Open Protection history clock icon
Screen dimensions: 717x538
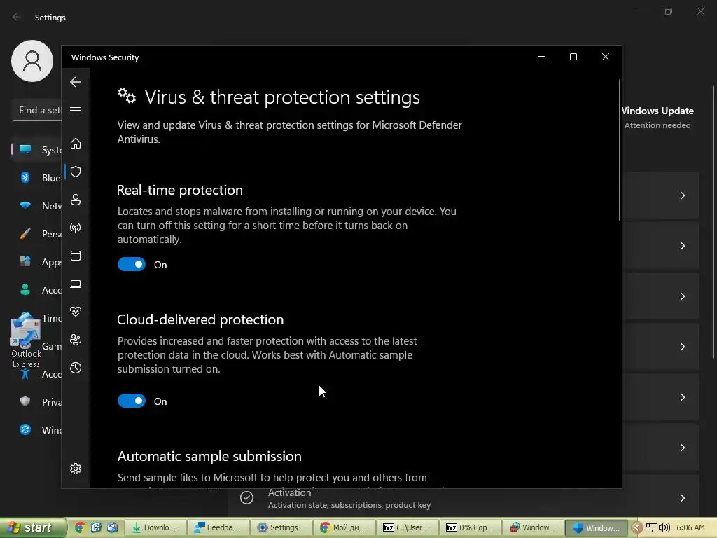click(x=76, y=368)
